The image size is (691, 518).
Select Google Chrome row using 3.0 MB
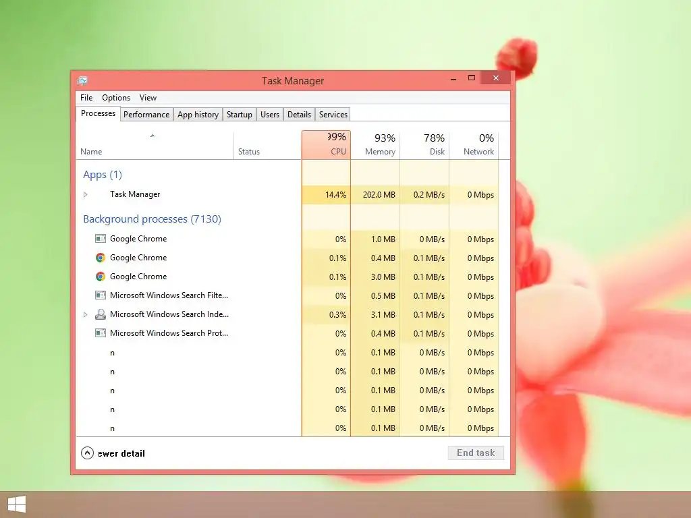287,277
